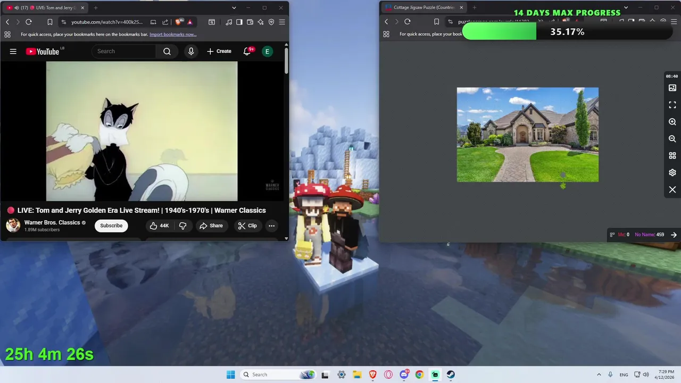Open the VPN shield icon in YouTube window

[271, 22]
